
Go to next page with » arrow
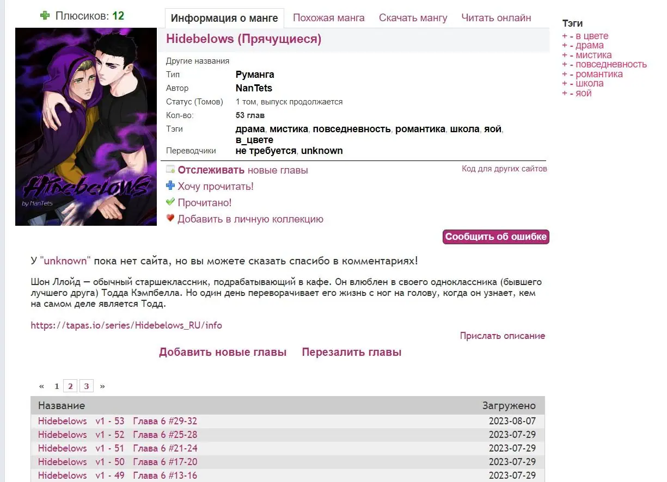coord(102,386)
